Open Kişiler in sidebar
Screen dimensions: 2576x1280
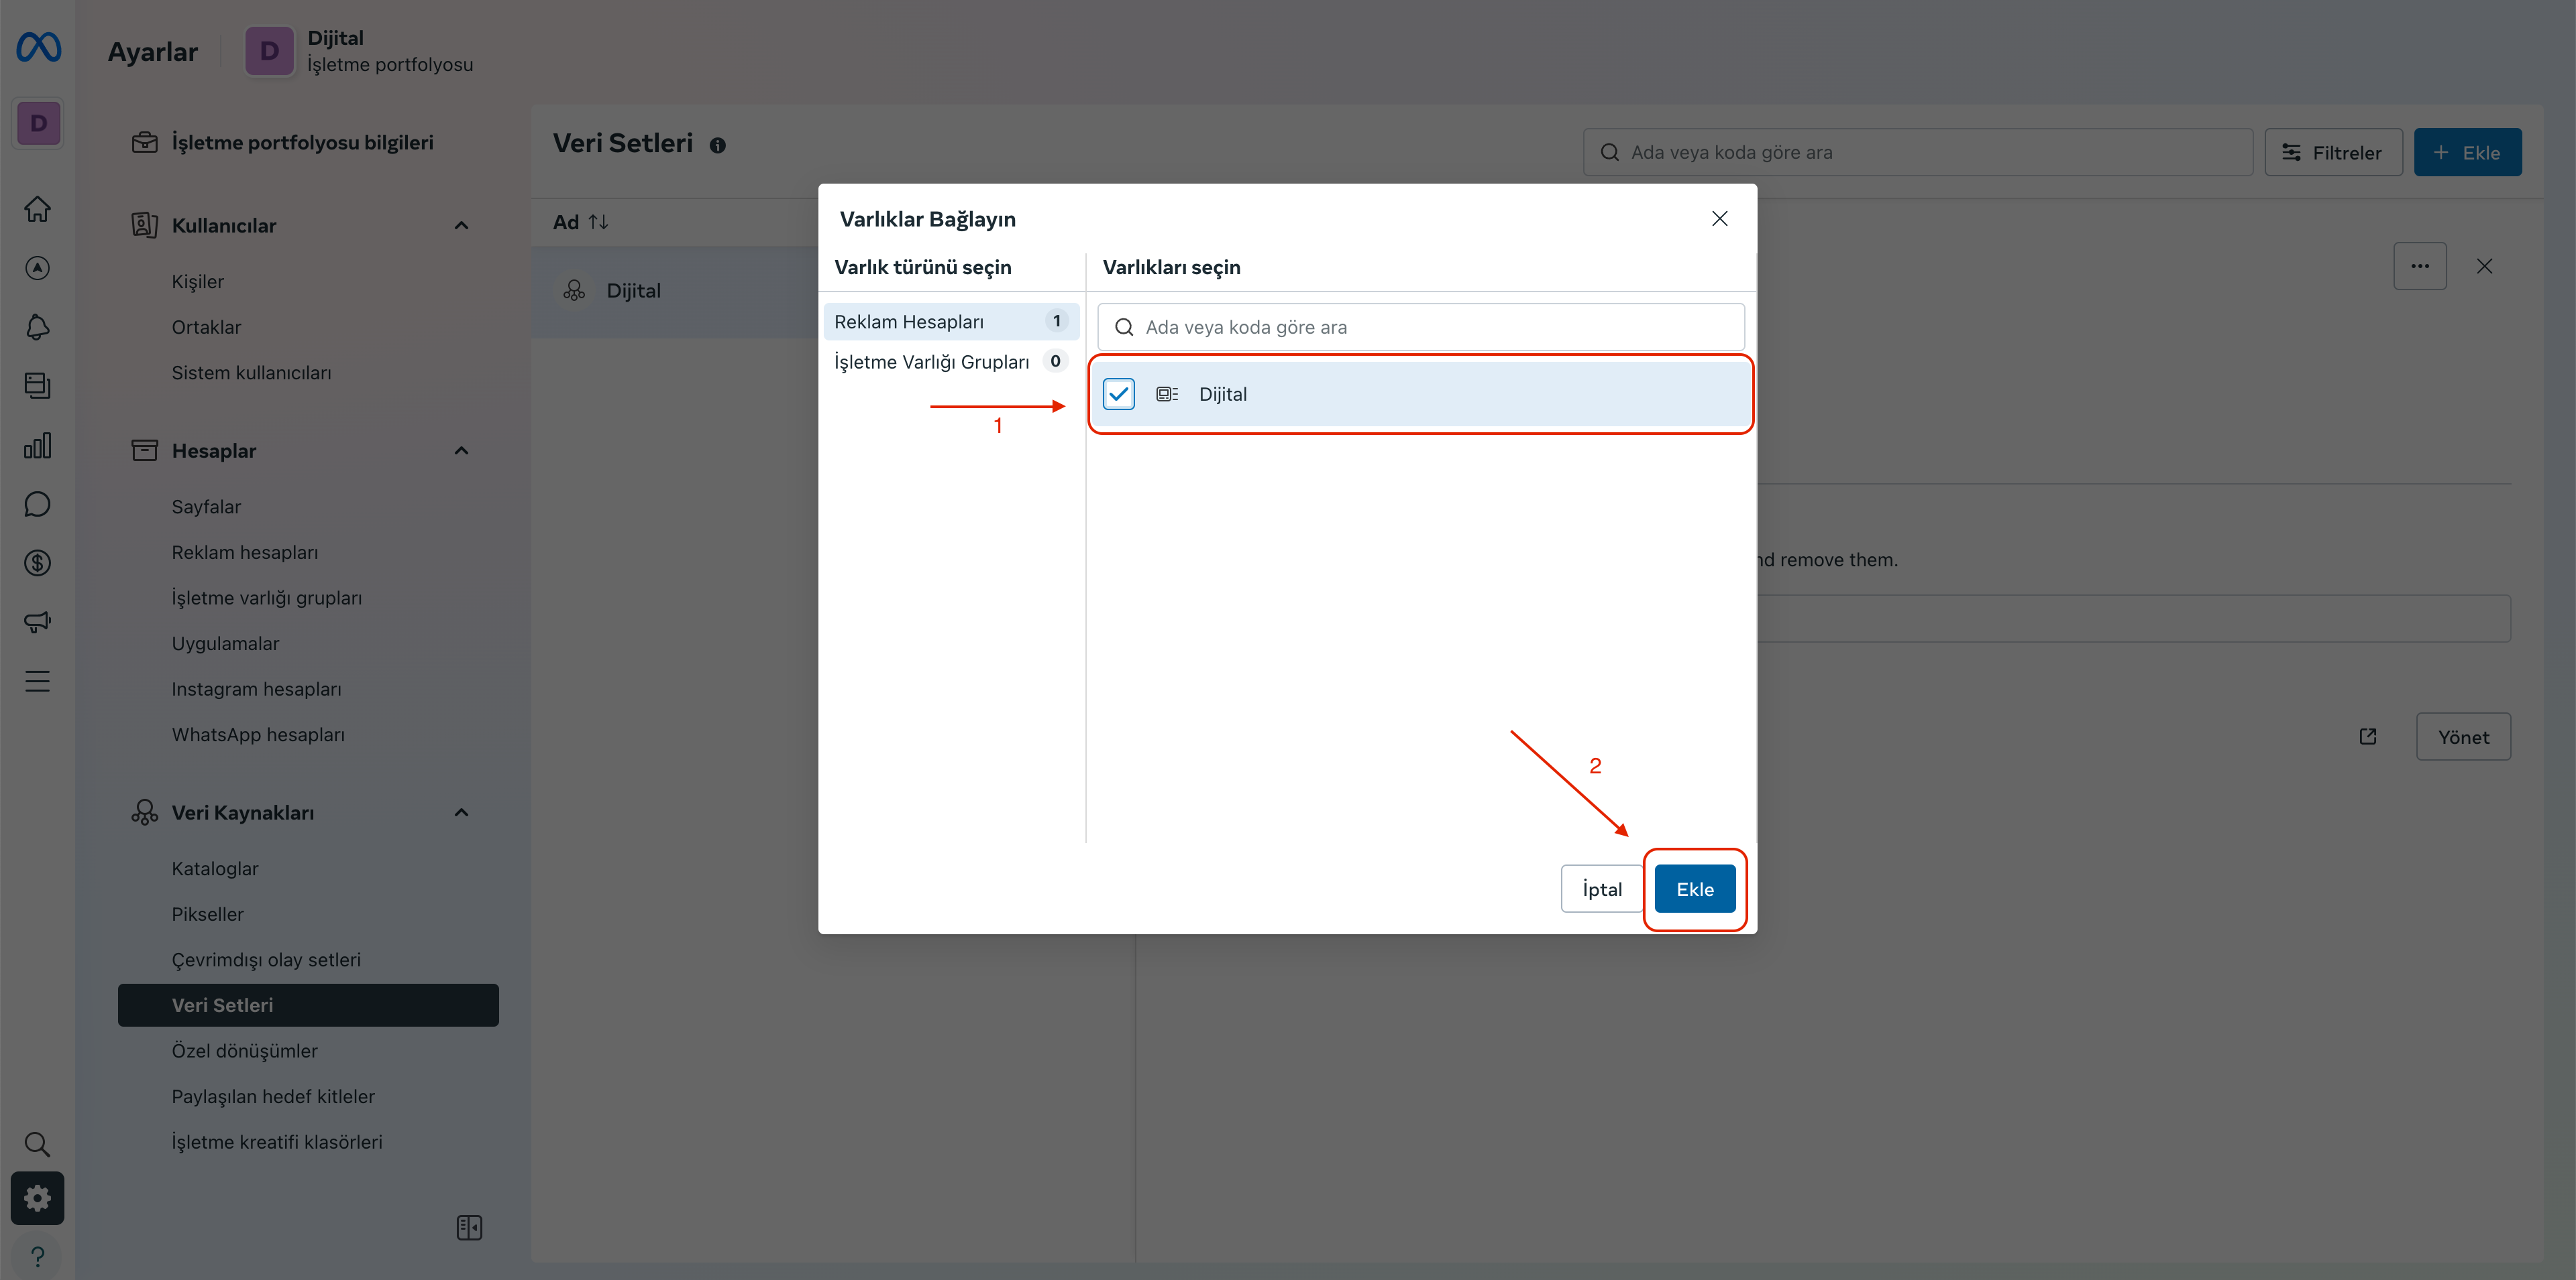click(197, 281)
